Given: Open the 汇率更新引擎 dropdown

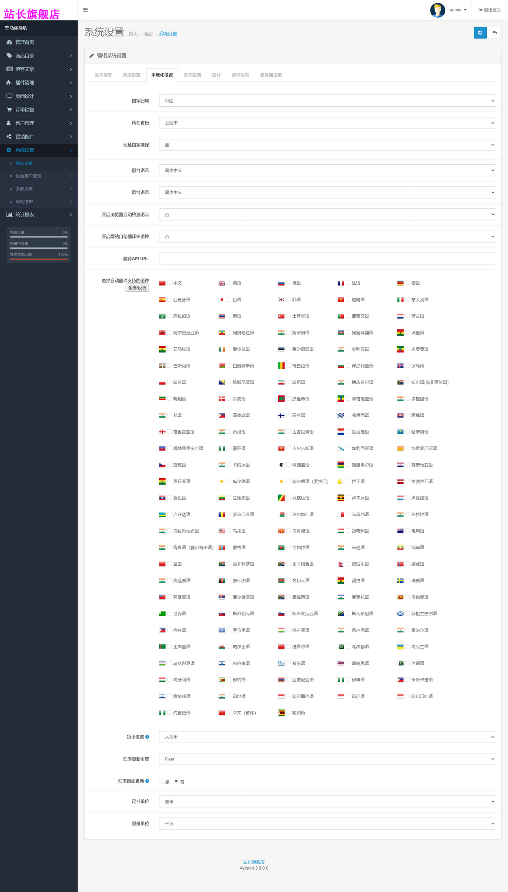Looking at the screenshot, I should [327, 759].
